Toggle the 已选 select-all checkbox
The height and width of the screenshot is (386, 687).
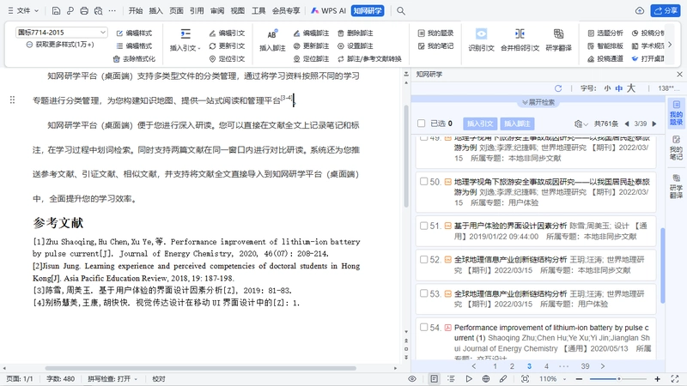[422, 124]
